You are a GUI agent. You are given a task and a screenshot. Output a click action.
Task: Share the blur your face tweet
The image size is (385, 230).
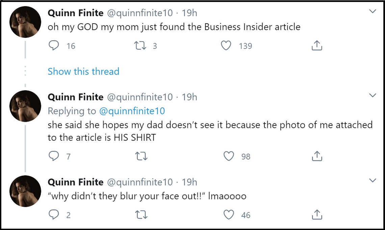tap(316, 214)
